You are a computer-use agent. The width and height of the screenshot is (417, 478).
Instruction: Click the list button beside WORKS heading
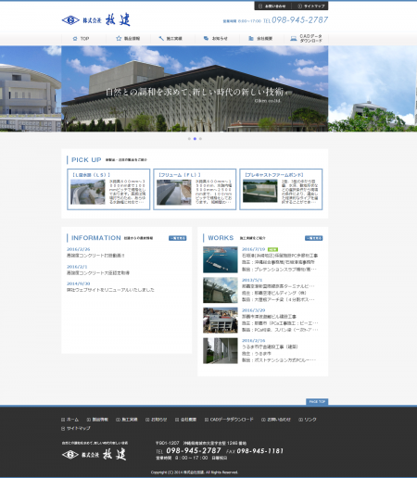tap(314, 238)
